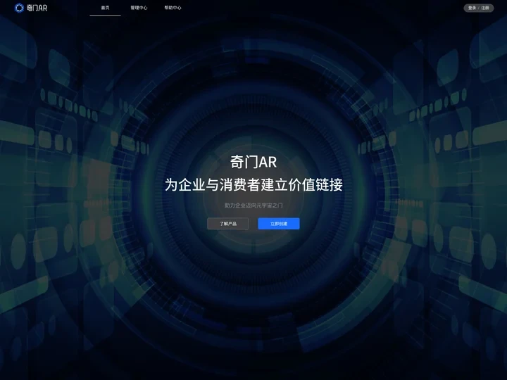Viewport: 507px width, 380px height.
Task: Click the 奇门AR brand name in the header
Action: 37,8
